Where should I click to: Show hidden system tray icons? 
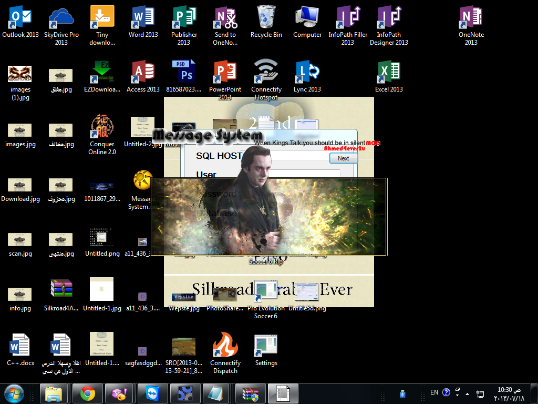467,393
